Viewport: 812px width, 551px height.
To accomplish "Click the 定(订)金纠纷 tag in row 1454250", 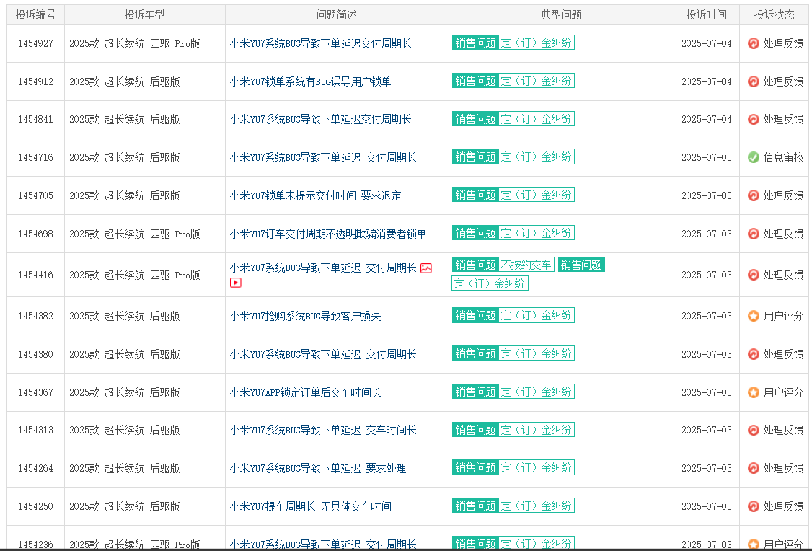I will [537, 506].
